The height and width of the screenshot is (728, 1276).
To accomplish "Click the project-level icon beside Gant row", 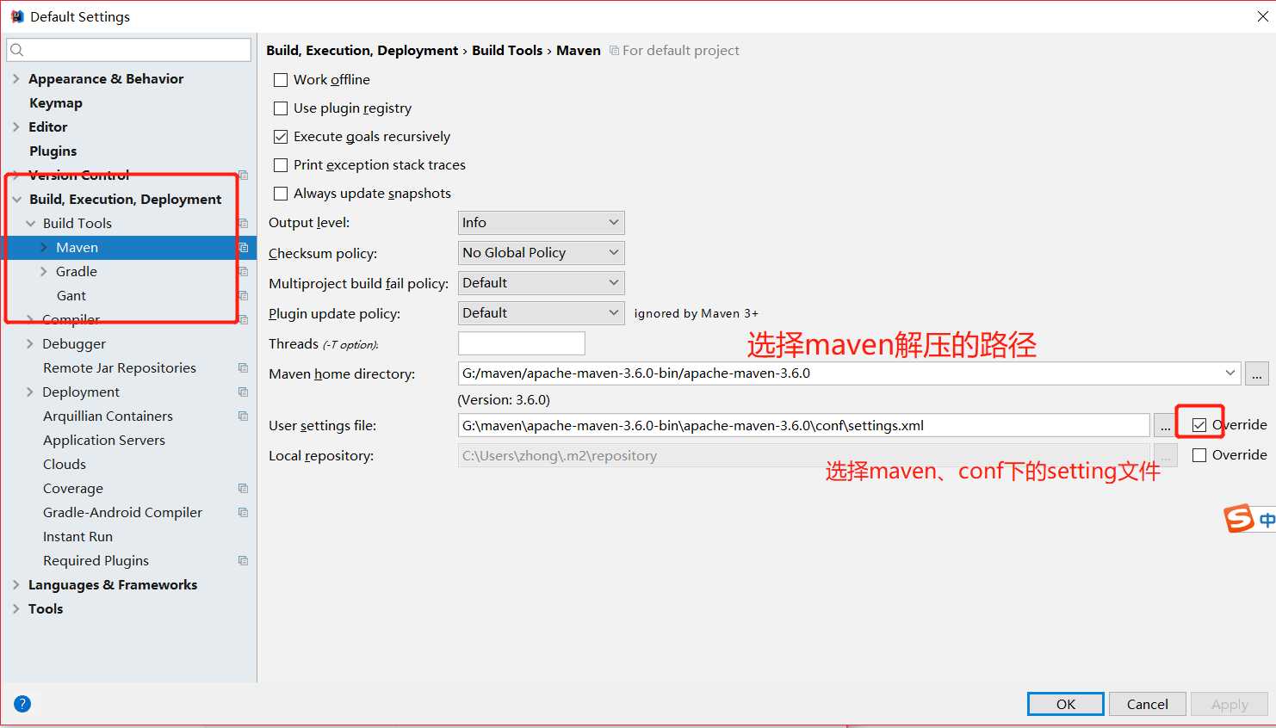I will (244, 296).
